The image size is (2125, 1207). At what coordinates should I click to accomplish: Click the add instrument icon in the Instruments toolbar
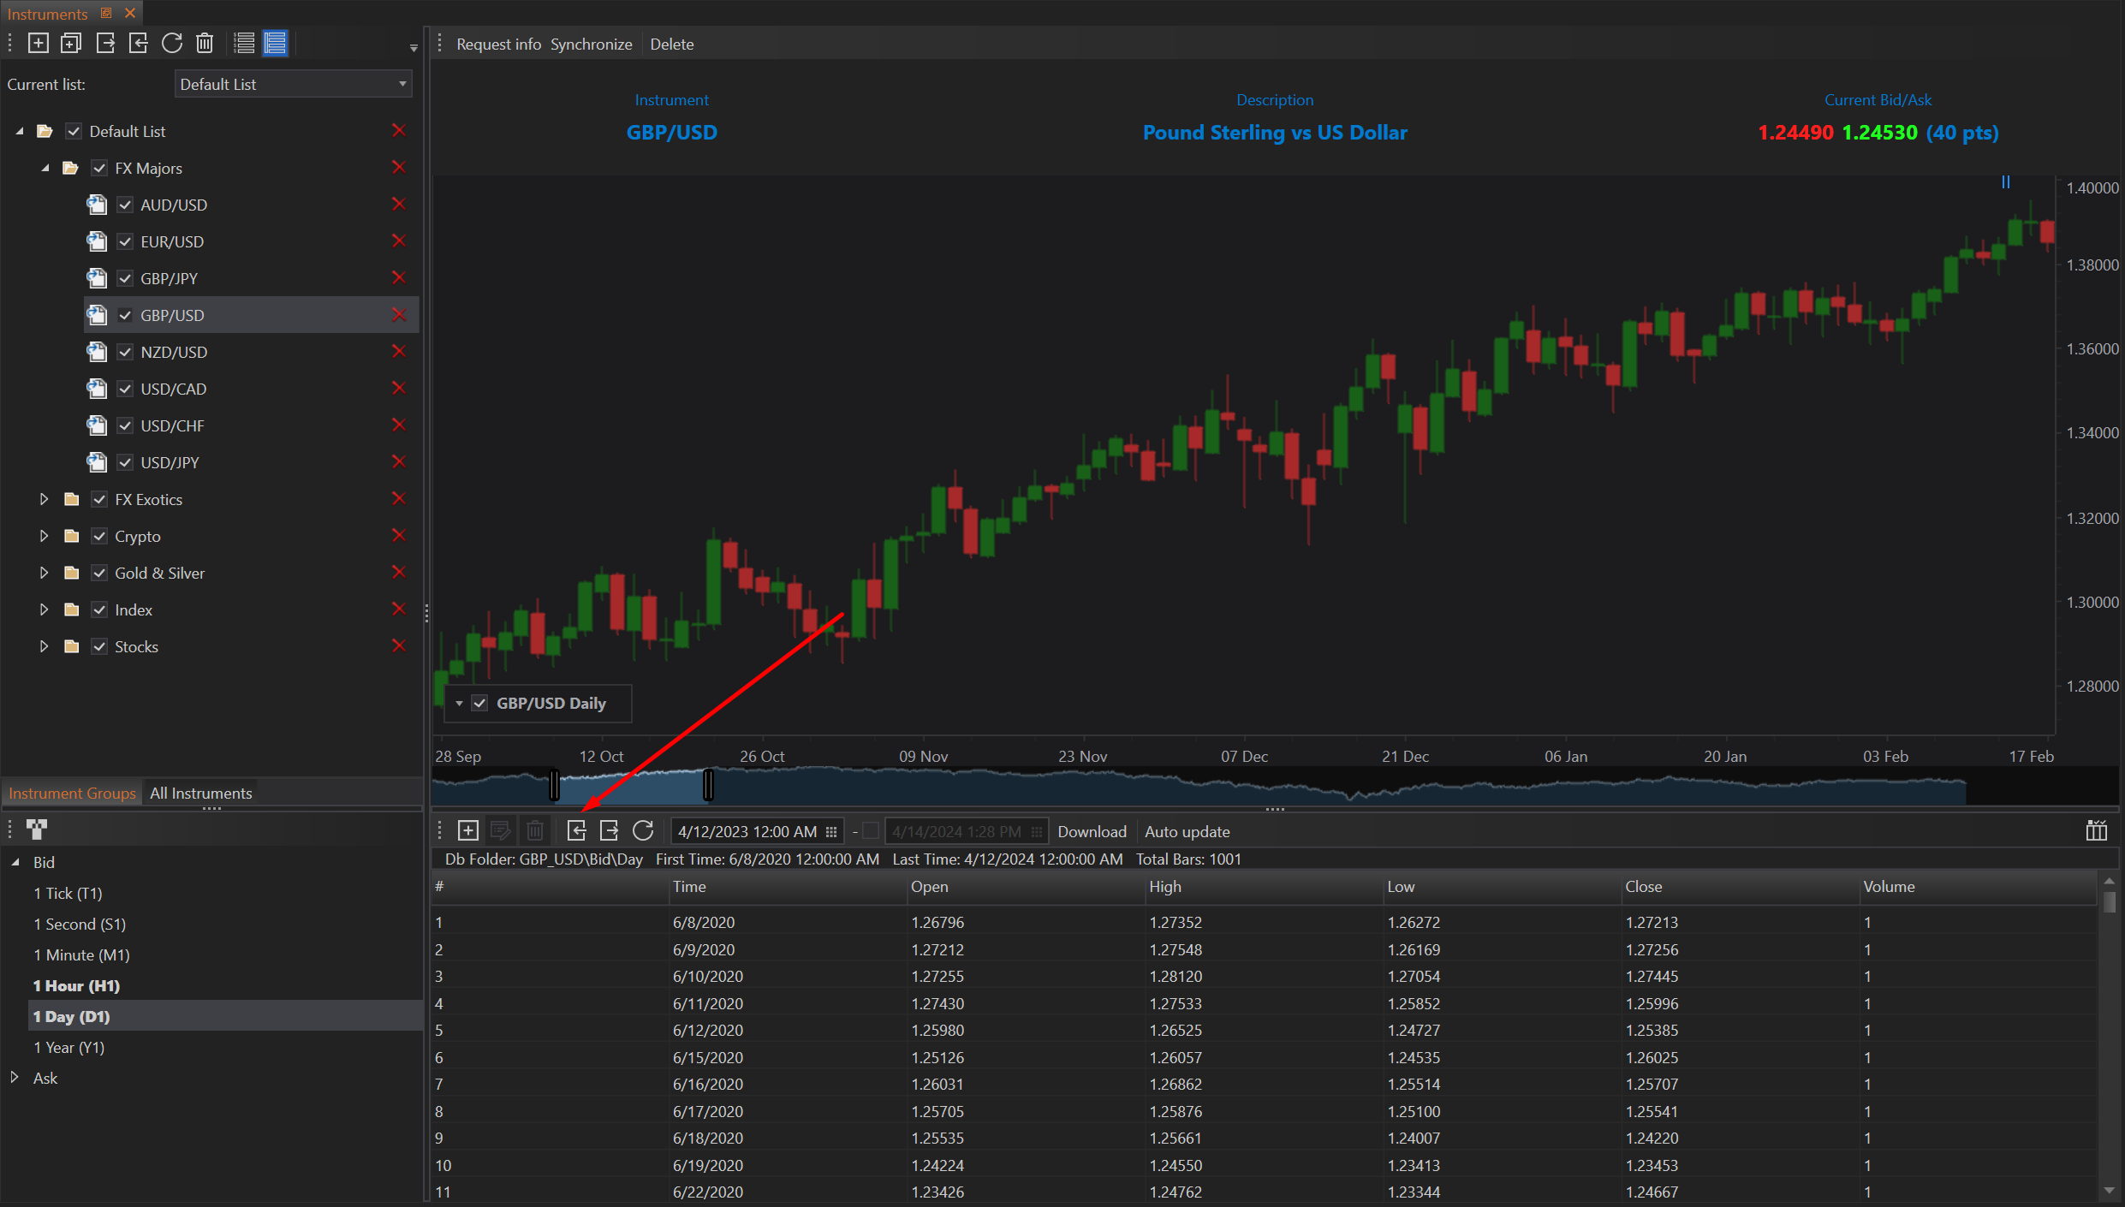pos(39,43)
